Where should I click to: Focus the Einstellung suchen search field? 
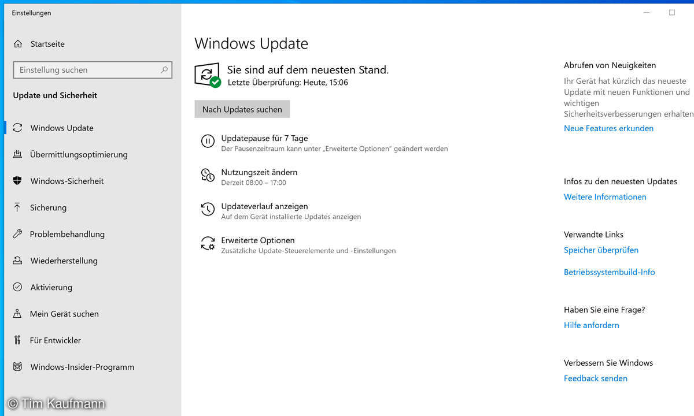pyautogui.click(x=93, y=70)
